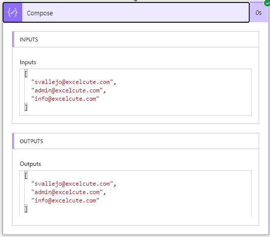The width and height of the screenshot is (270, 237).
Task: Select "info@excelcute.com" in Inputs box
Action: 65,99
